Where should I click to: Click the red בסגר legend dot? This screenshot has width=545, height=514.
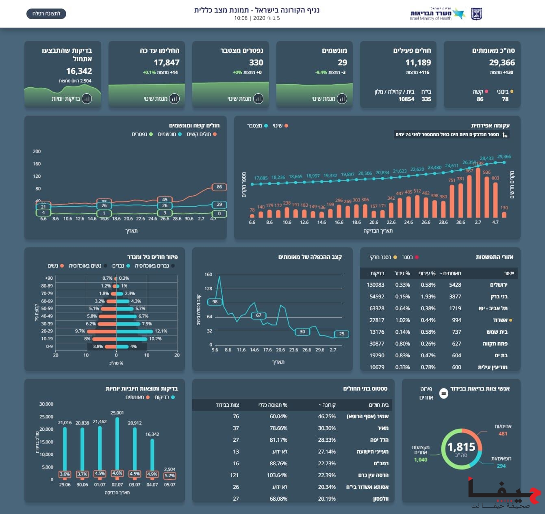tap(417, 257)
